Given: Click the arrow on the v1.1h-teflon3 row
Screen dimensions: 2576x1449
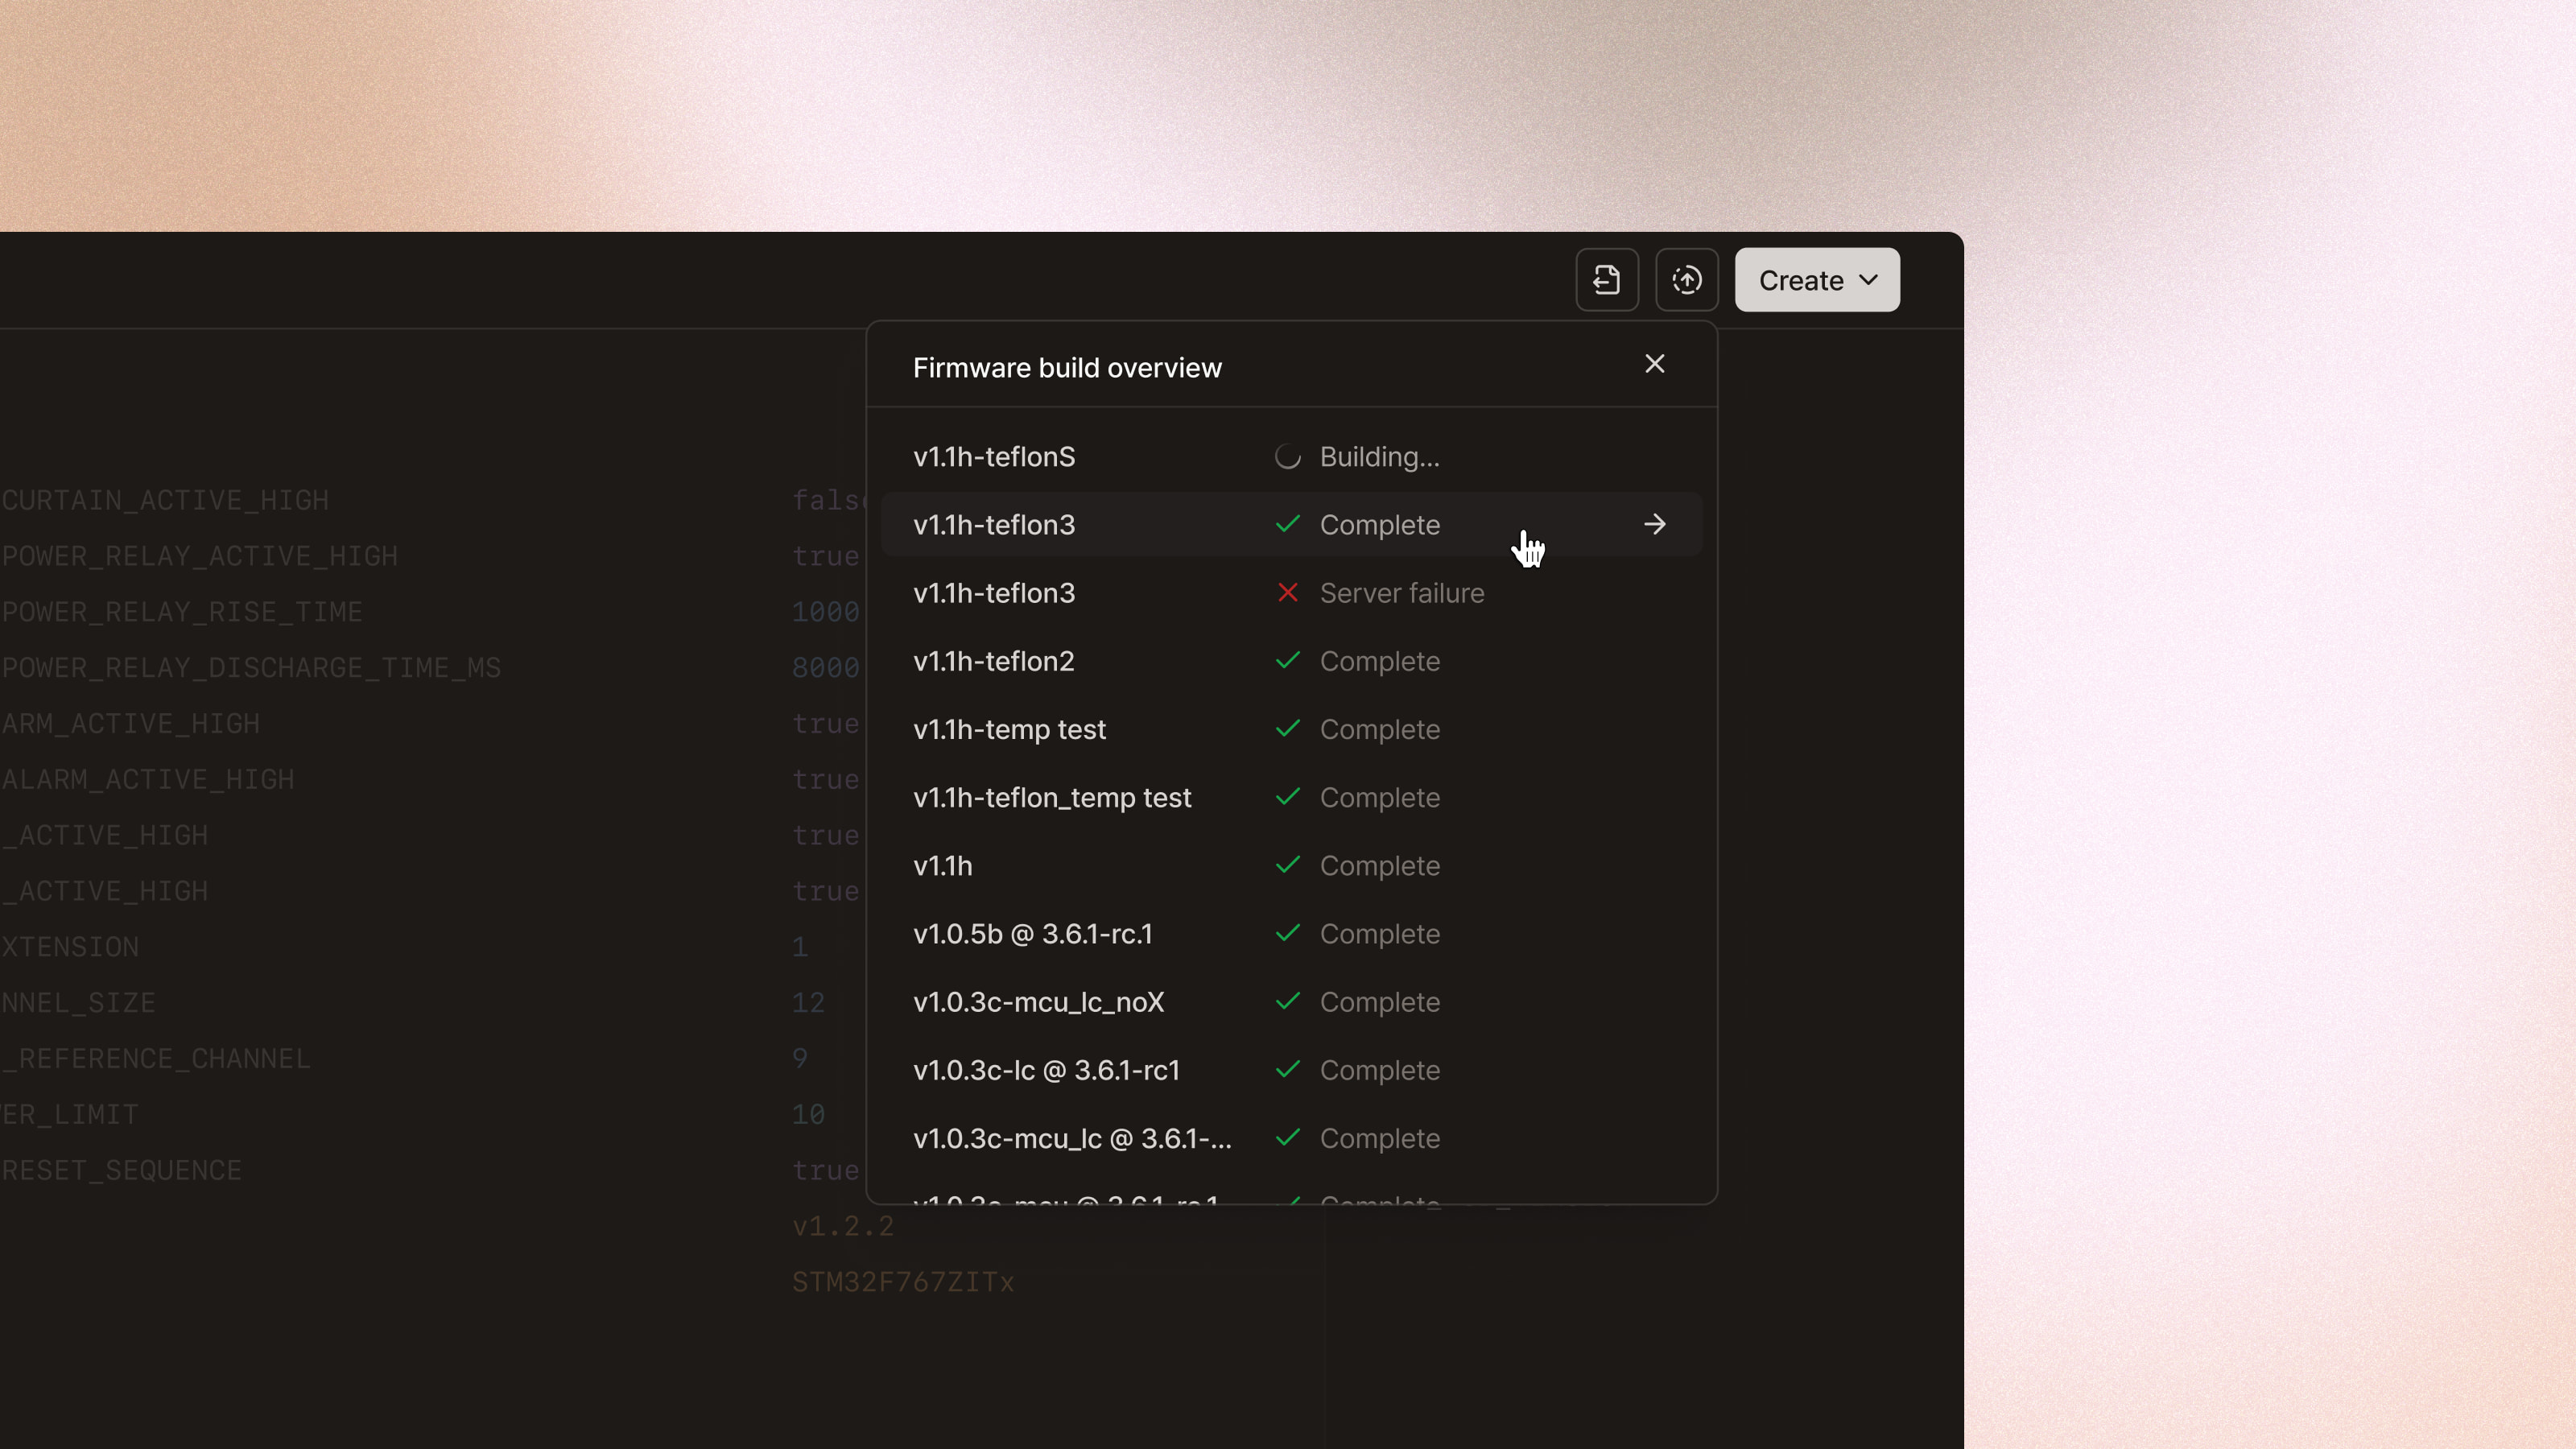Looking at the screenshot, I should [x=1654, y=524].
